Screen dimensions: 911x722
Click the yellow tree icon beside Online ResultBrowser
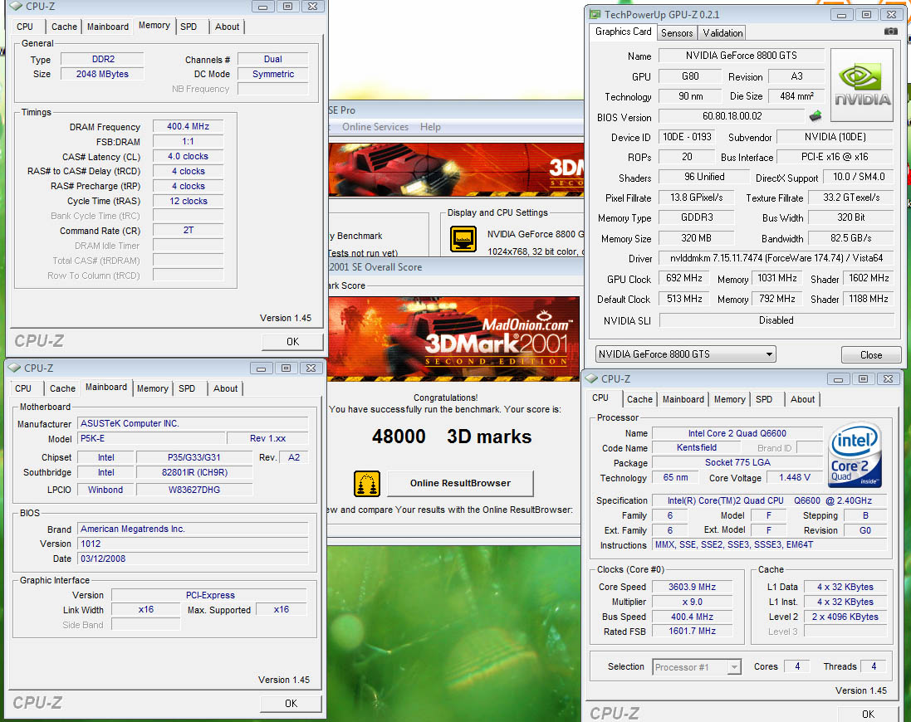[x=366, y=484]
